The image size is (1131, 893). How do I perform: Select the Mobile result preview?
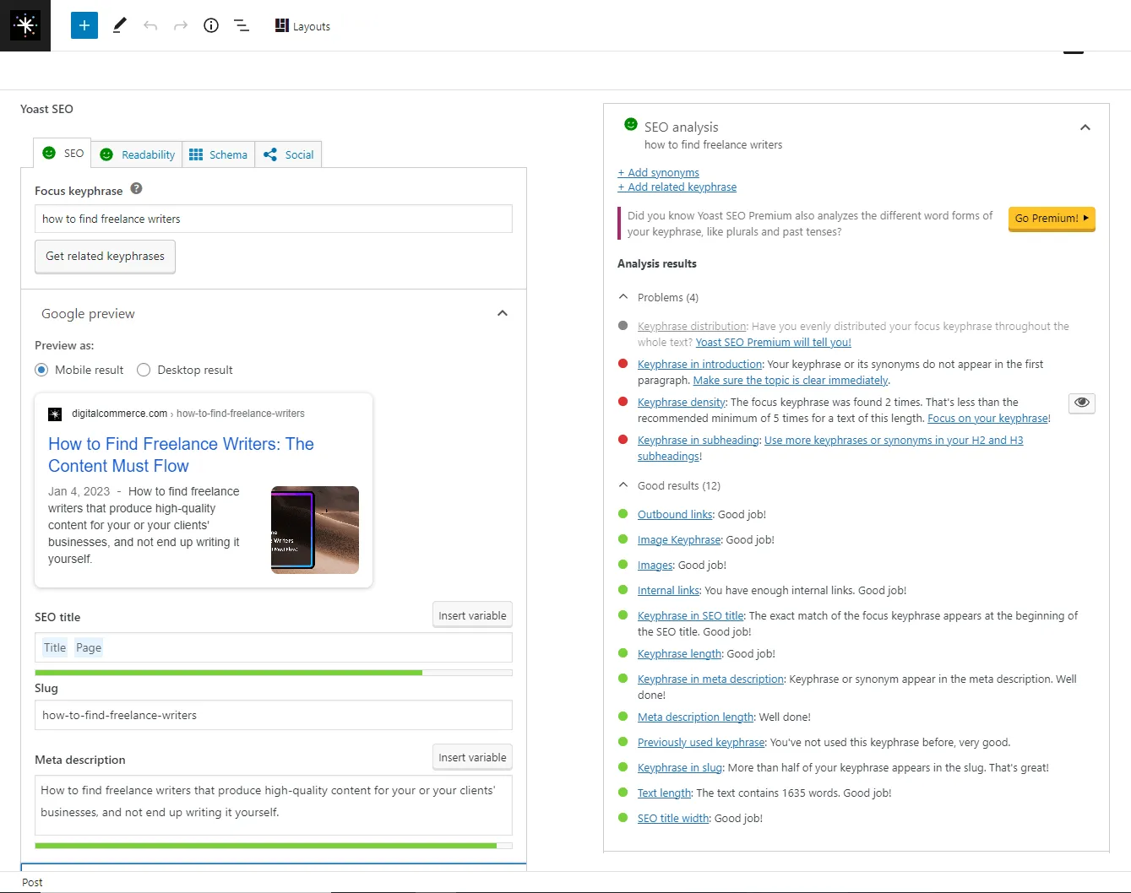click(41, 370)
